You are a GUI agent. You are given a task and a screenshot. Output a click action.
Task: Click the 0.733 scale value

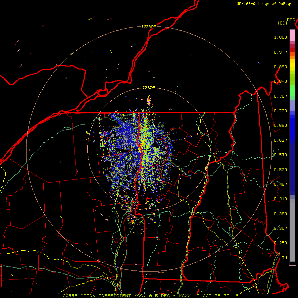(280, 111)
